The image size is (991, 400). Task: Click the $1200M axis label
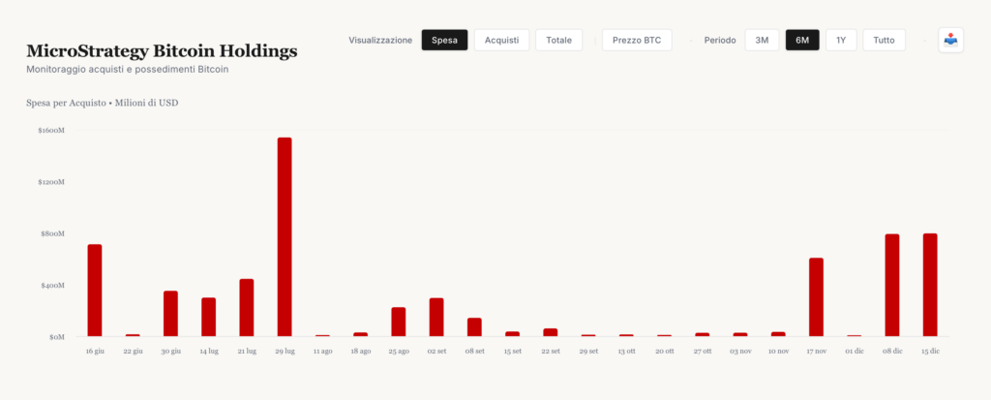[51, 182]
